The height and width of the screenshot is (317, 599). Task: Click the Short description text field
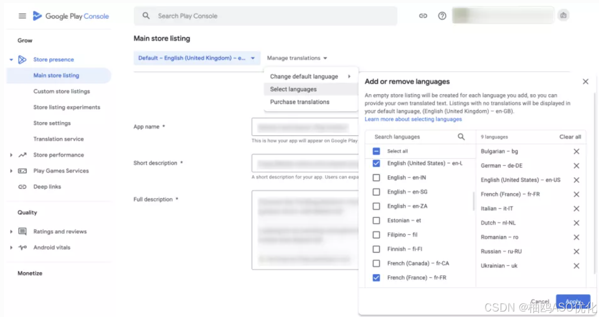coord(305,163)
